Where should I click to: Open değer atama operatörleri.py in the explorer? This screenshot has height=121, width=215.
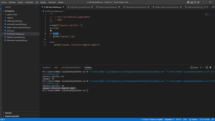pyautogui.click(x=20, y=28)
